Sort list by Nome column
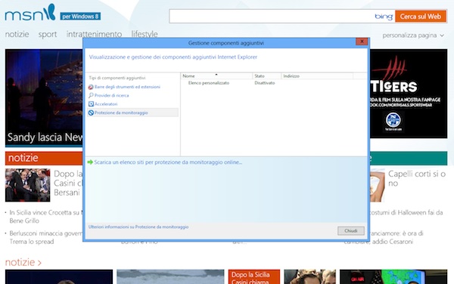Image resolution: width=454 pixels, height=284 pixels. tap(217, 76)
